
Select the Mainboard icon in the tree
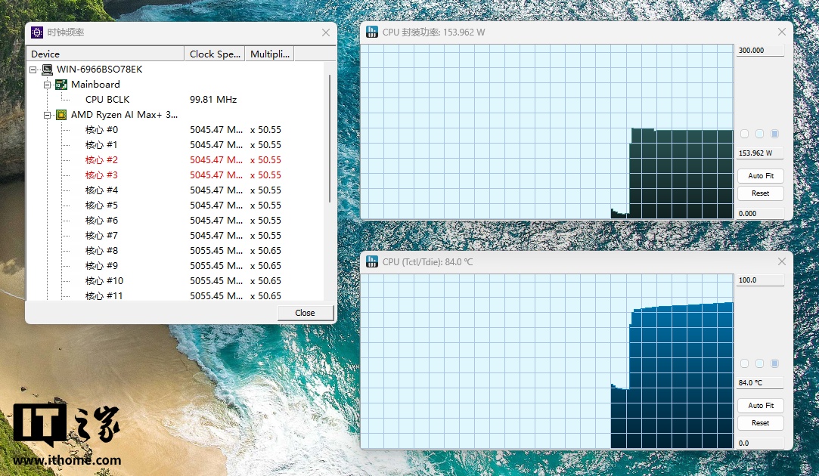(x=61, y=85)
